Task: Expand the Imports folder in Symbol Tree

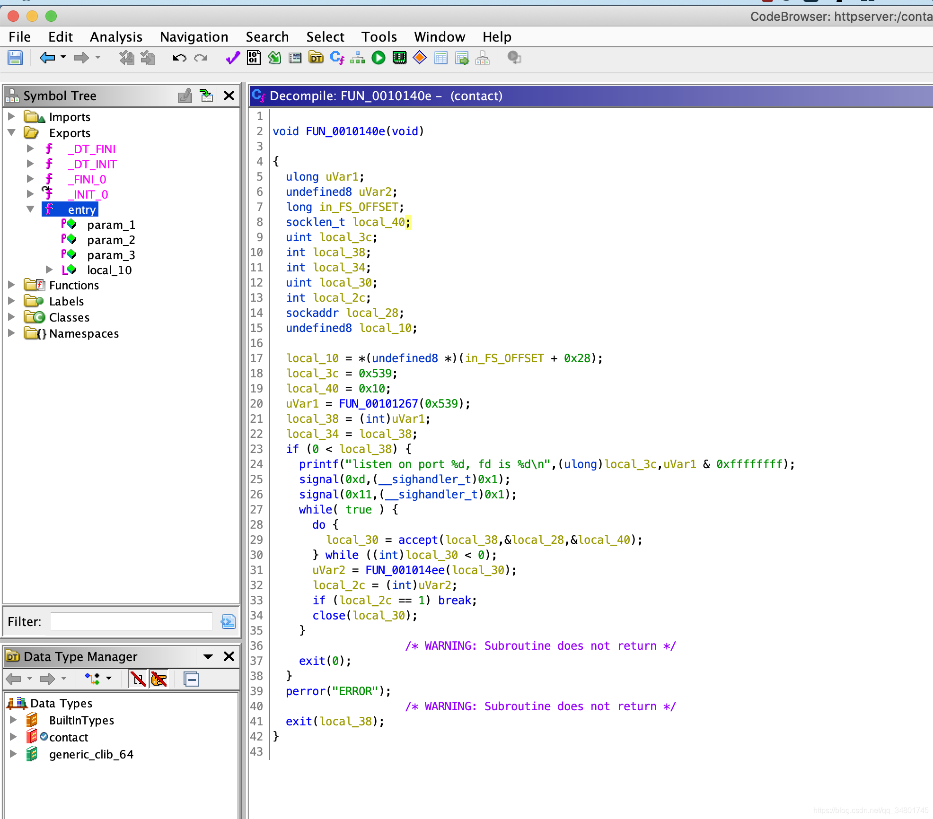Action: click(12, 116)
